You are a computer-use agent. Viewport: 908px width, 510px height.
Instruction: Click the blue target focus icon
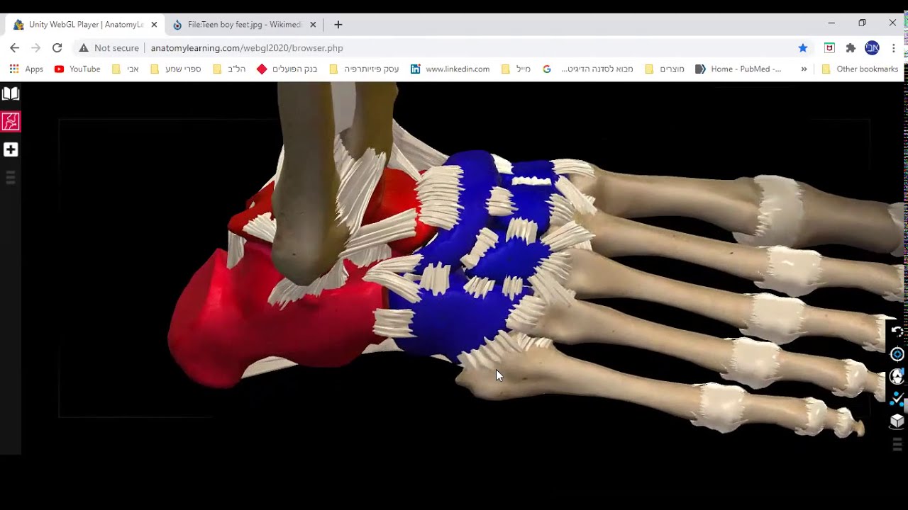click(897, 354)
